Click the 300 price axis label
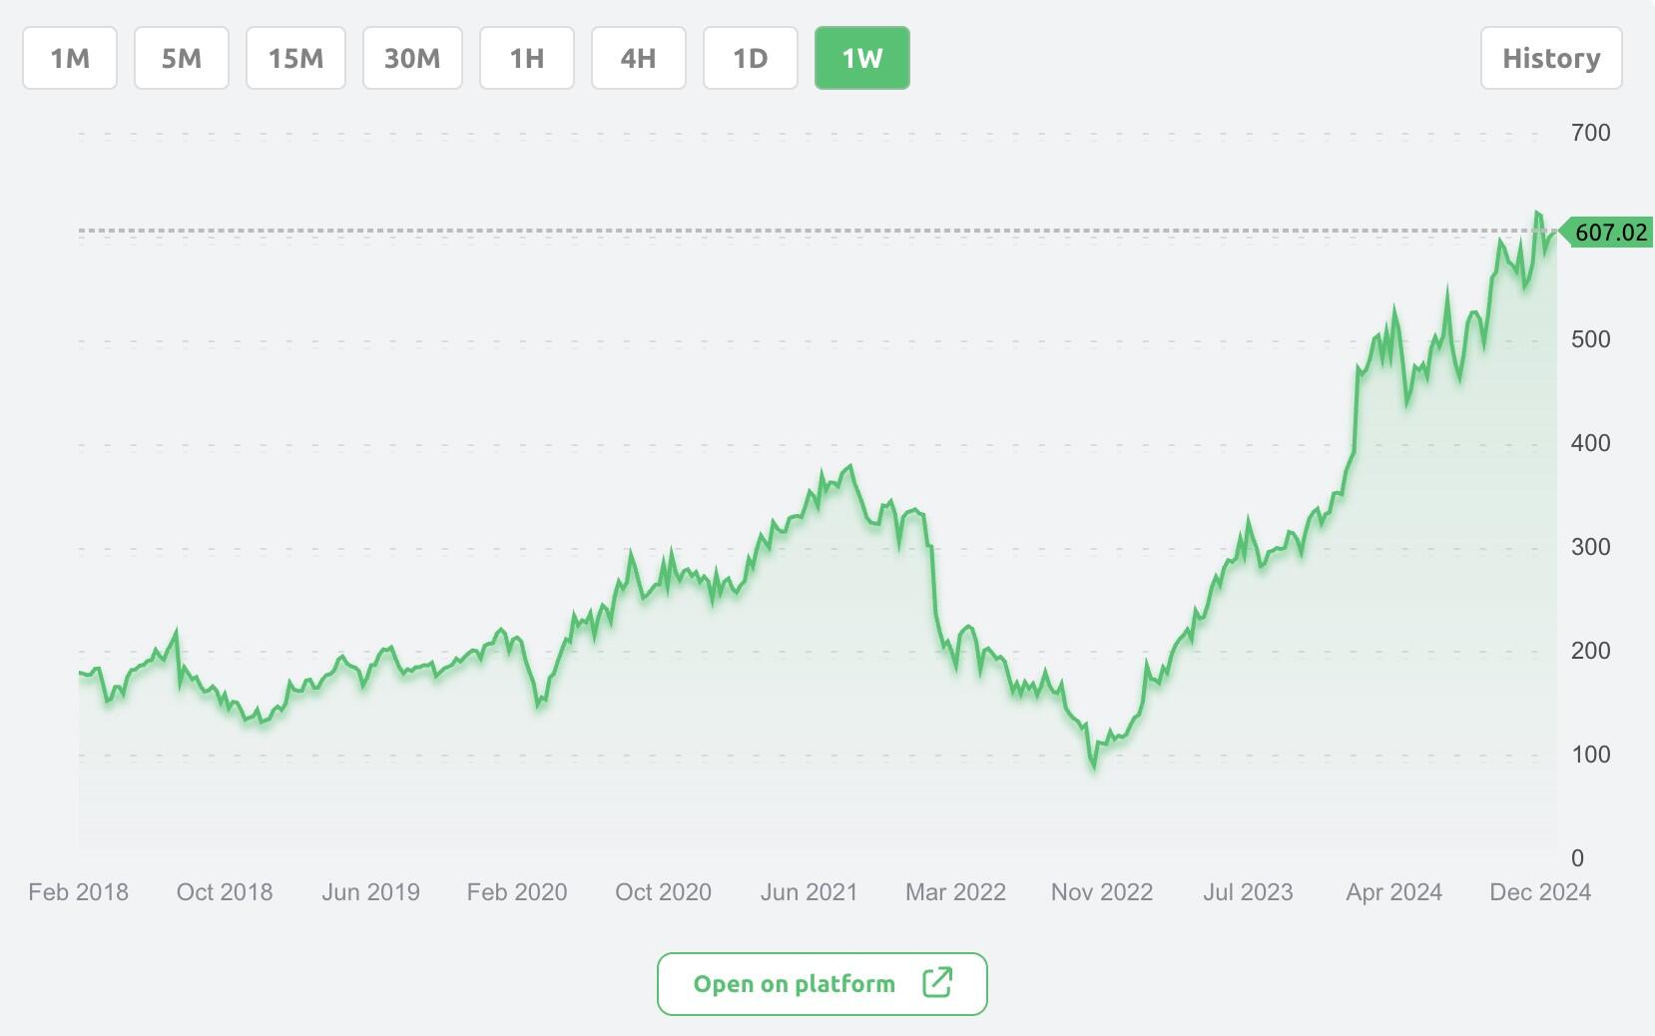1655x1036 pixels. (1591, 547)
